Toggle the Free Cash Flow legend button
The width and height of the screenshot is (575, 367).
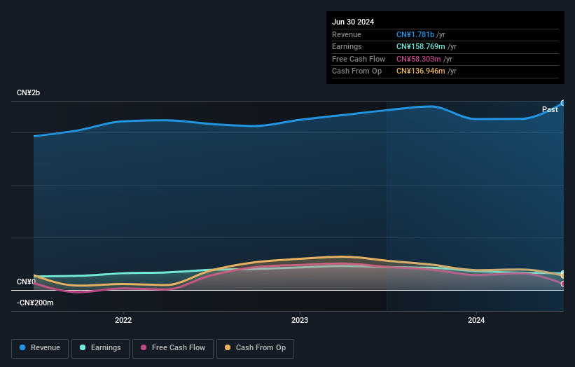[x=173, y=348]
